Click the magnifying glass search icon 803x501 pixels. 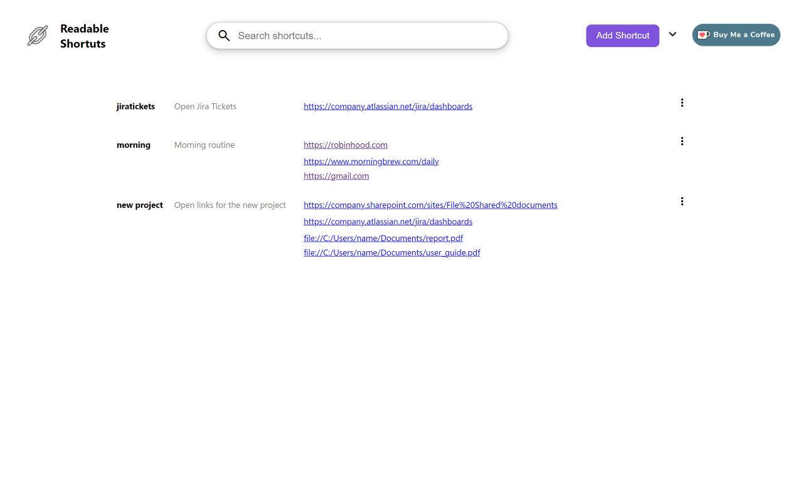224,35
